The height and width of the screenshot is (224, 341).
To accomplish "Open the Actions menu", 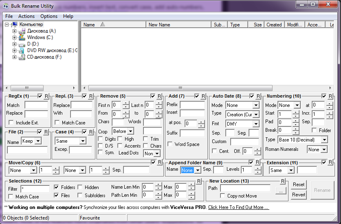I will pyautogui.click(x=26, y=16).
